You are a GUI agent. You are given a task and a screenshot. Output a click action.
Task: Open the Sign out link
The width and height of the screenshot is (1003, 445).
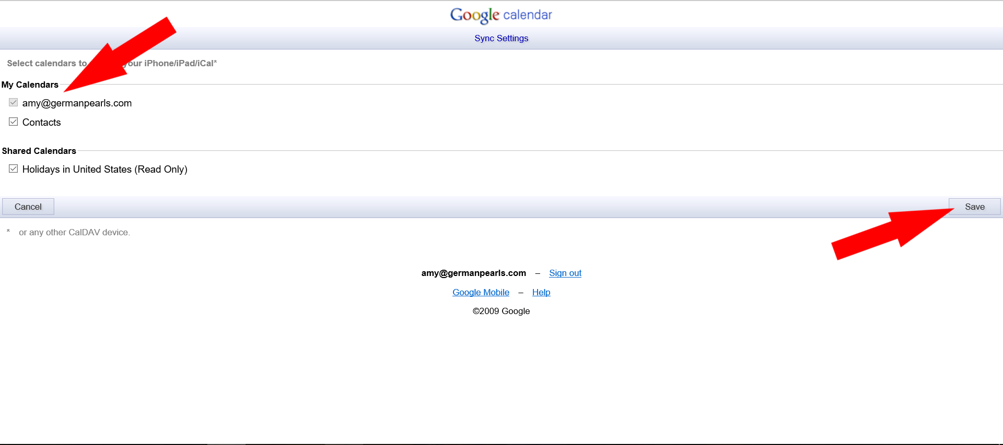(x=565, y=273)
